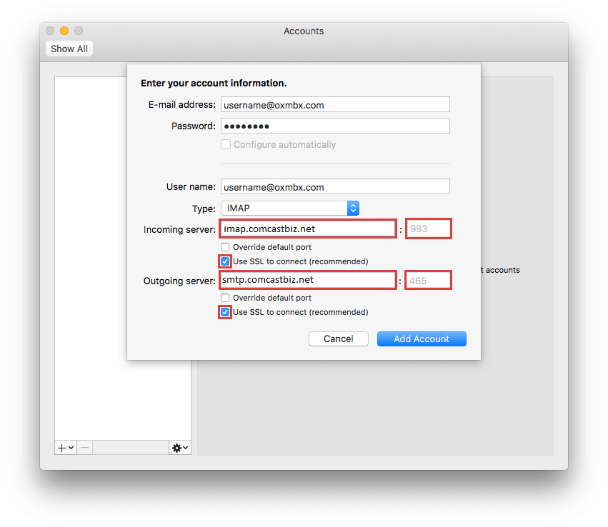Viewport: 608px width, 527px height.
Task: Toggle outgoing server Use SSL checkbox
Action: 226,312
